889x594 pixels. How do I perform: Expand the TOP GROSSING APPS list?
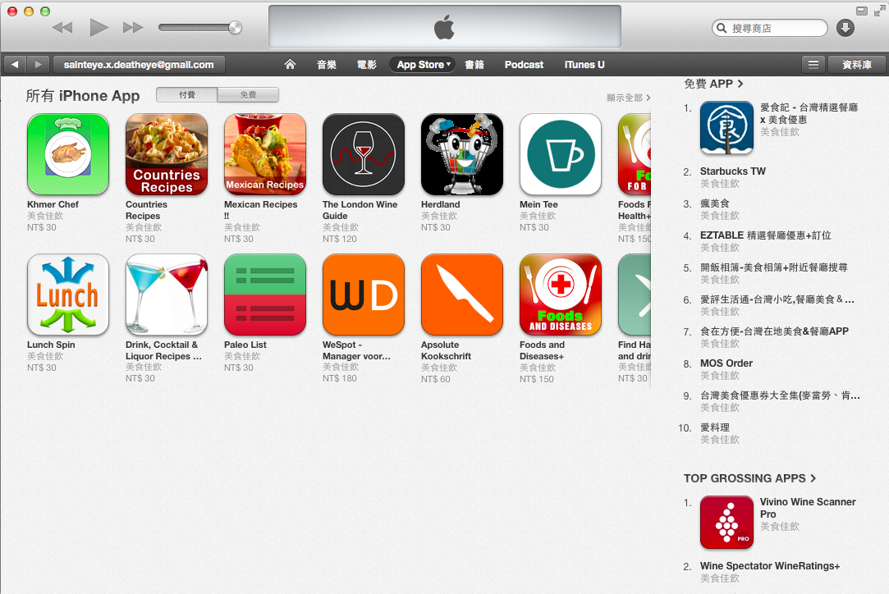(749, 478)
